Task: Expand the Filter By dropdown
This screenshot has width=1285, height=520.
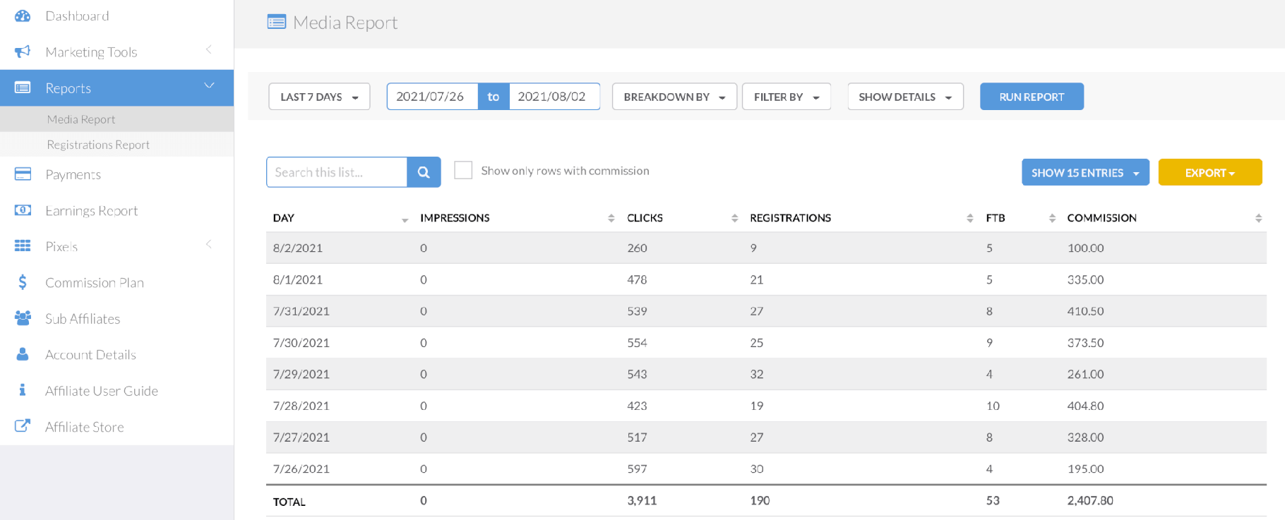Action: pos(786,97)
